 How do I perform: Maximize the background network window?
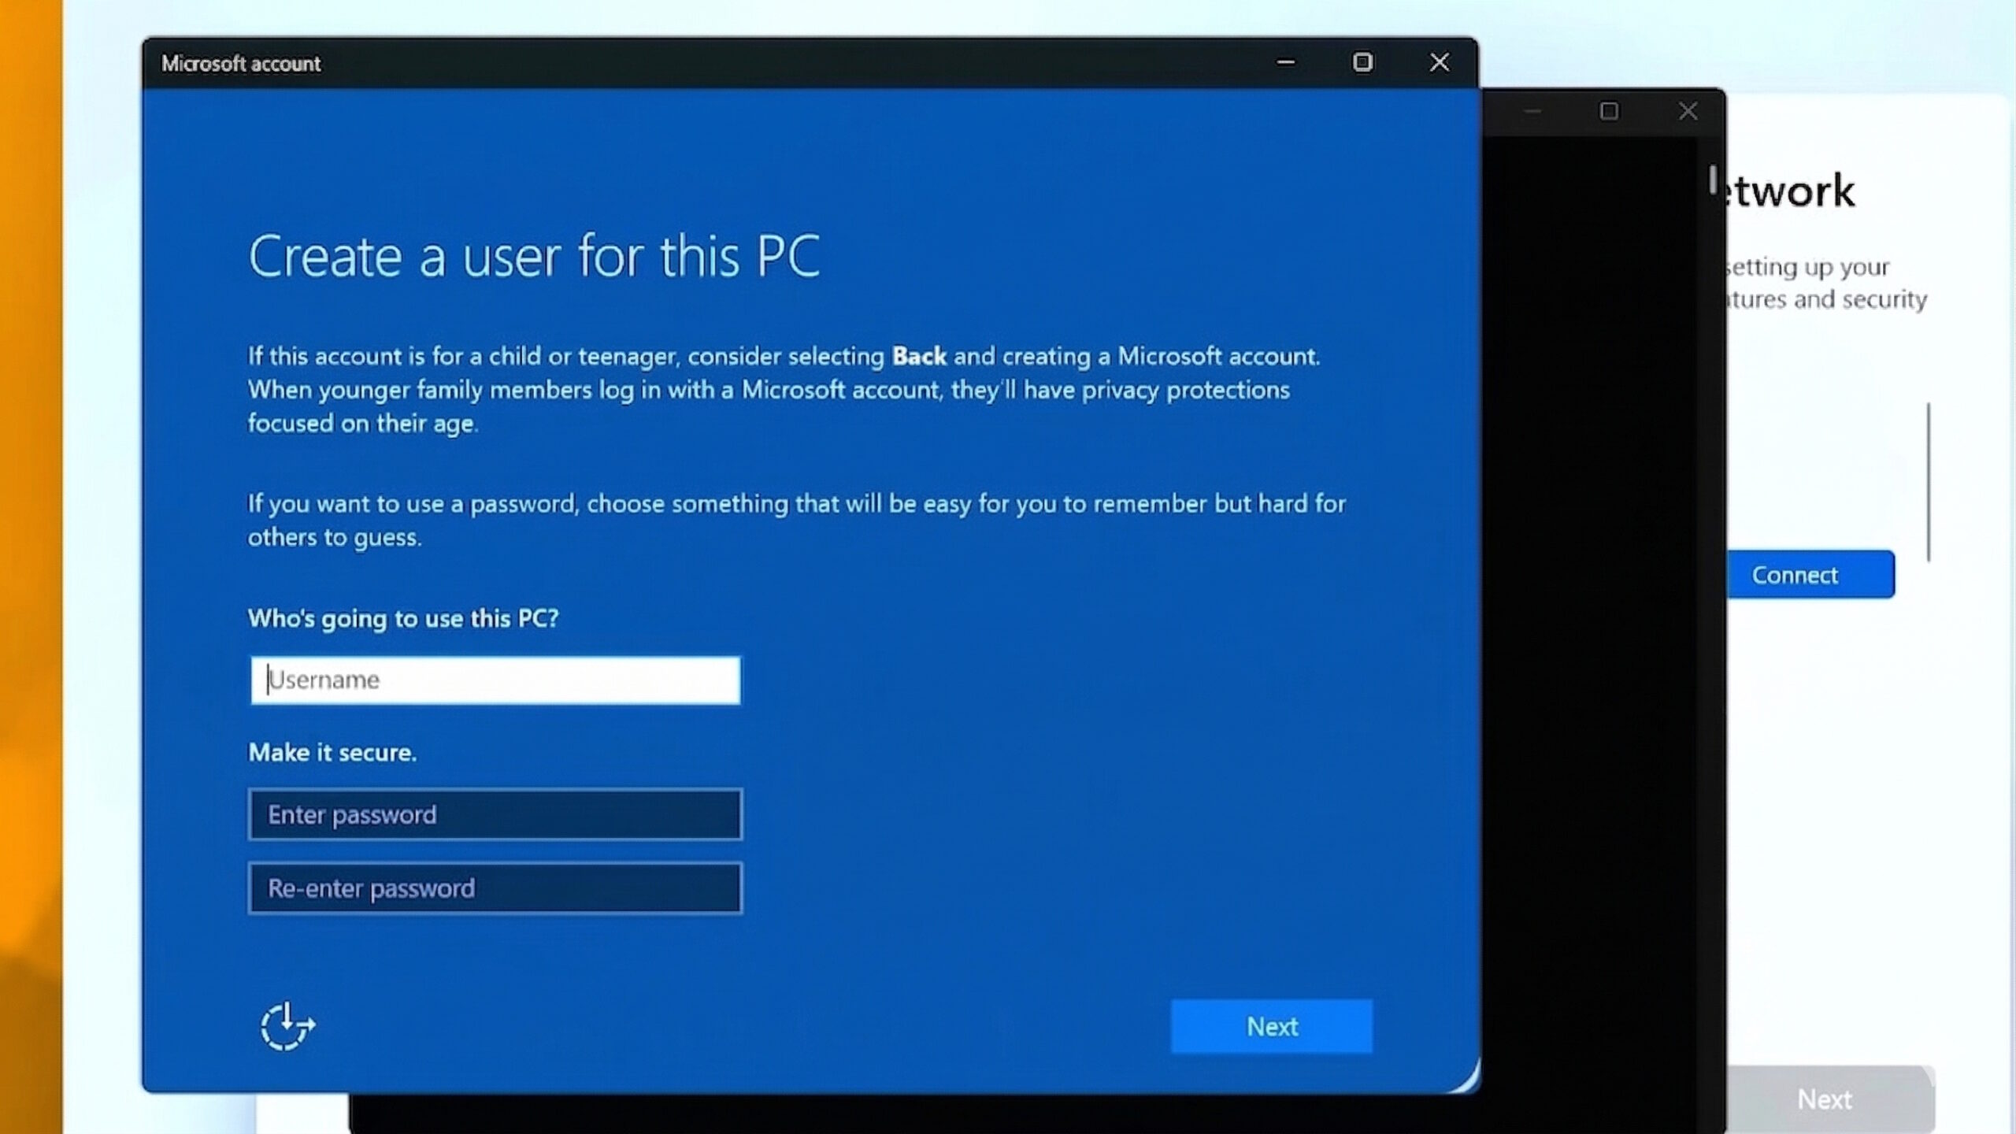tap(1609, 111)
